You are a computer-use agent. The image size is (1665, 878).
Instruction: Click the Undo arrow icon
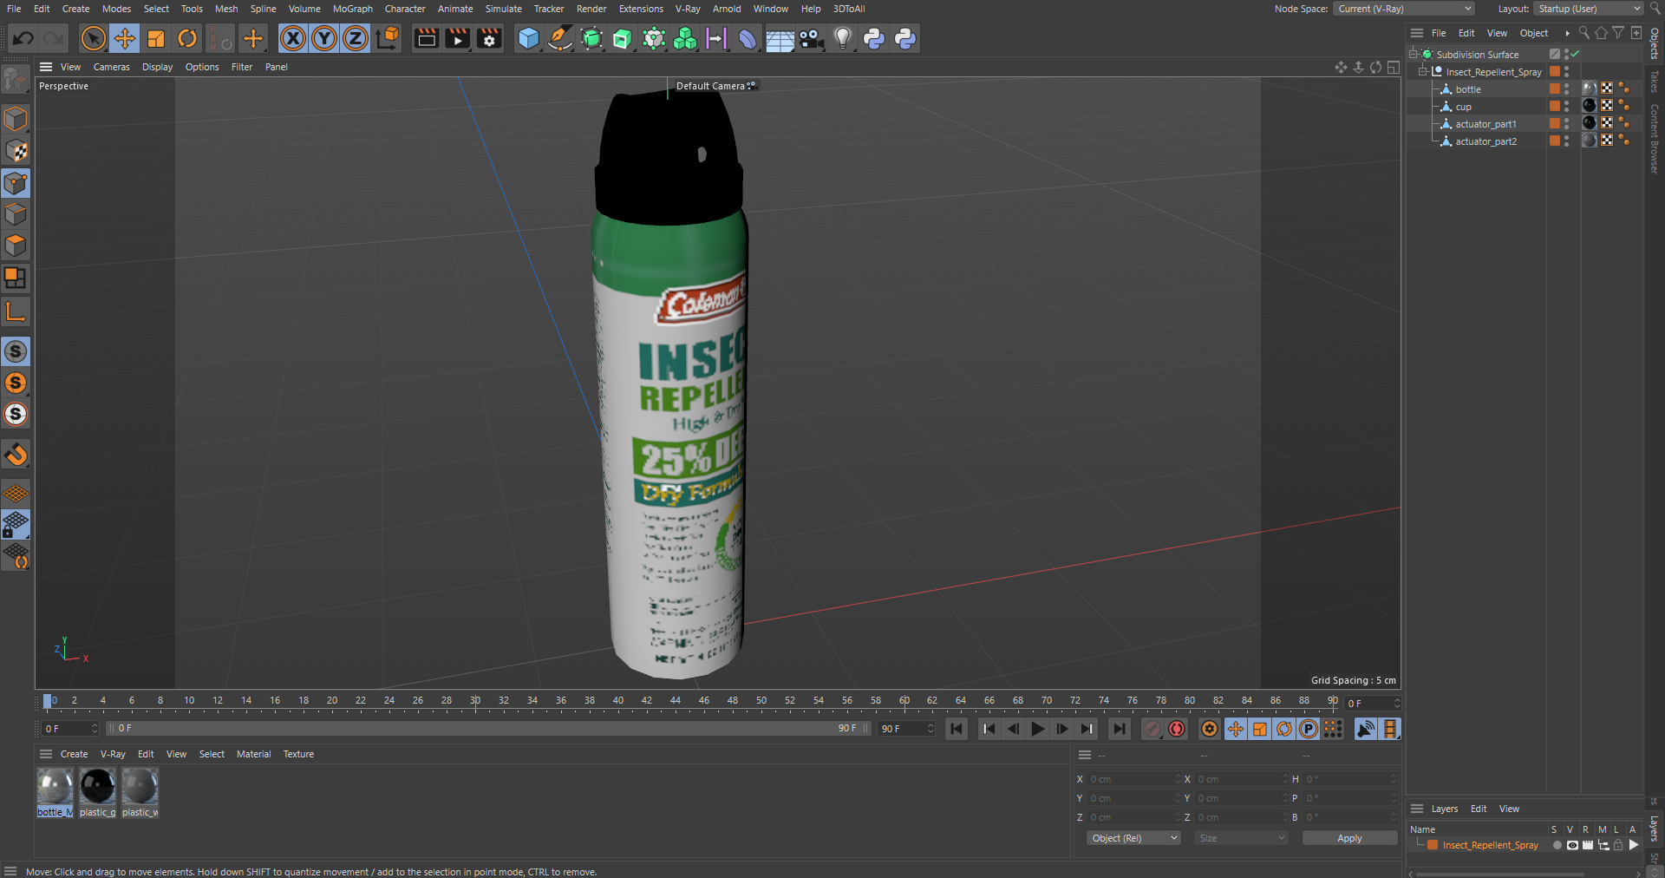[23, 38]
